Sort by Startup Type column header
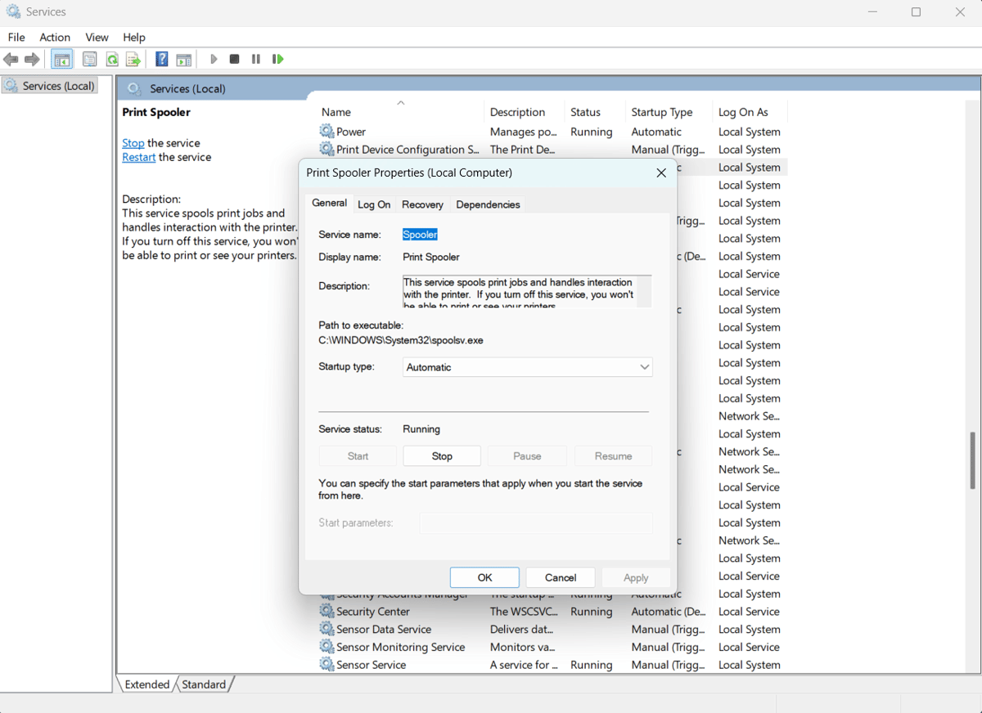The height and width of the screenshot is (713, 982). point(661,112)
